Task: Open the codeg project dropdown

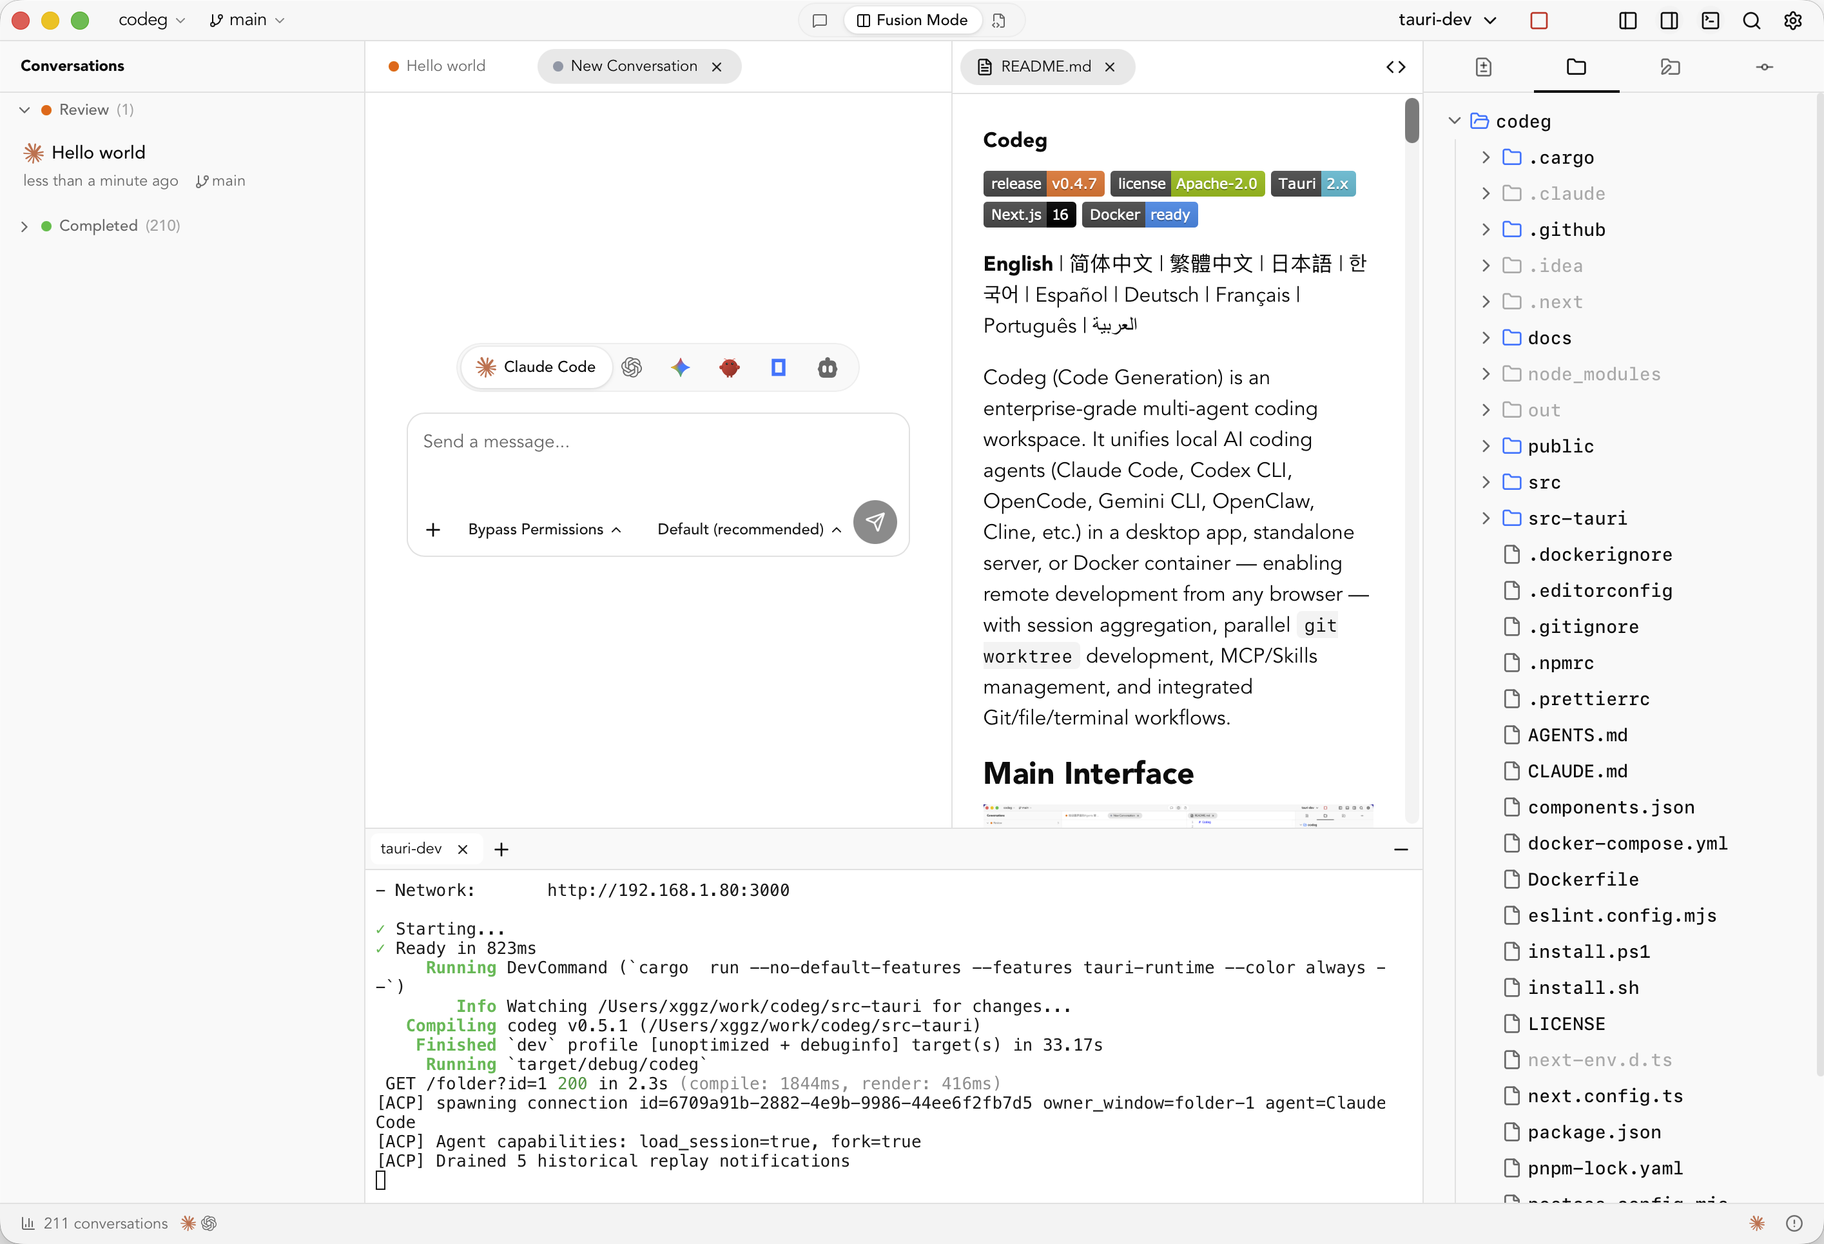Action: coord(151,21)
